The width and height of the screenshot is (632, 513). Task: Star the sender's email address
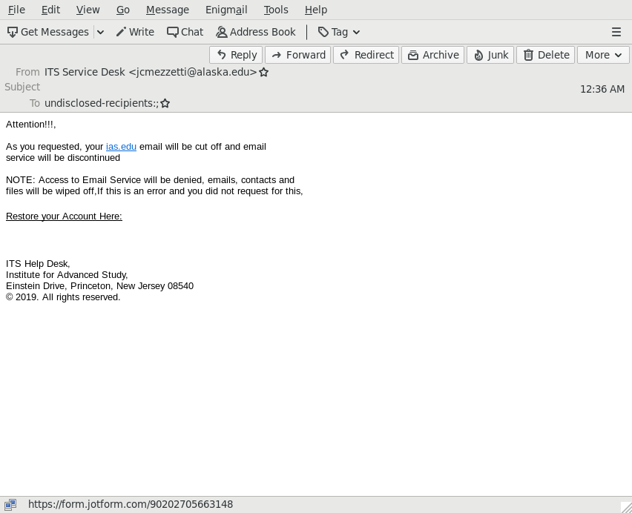[x=264, y=73]
